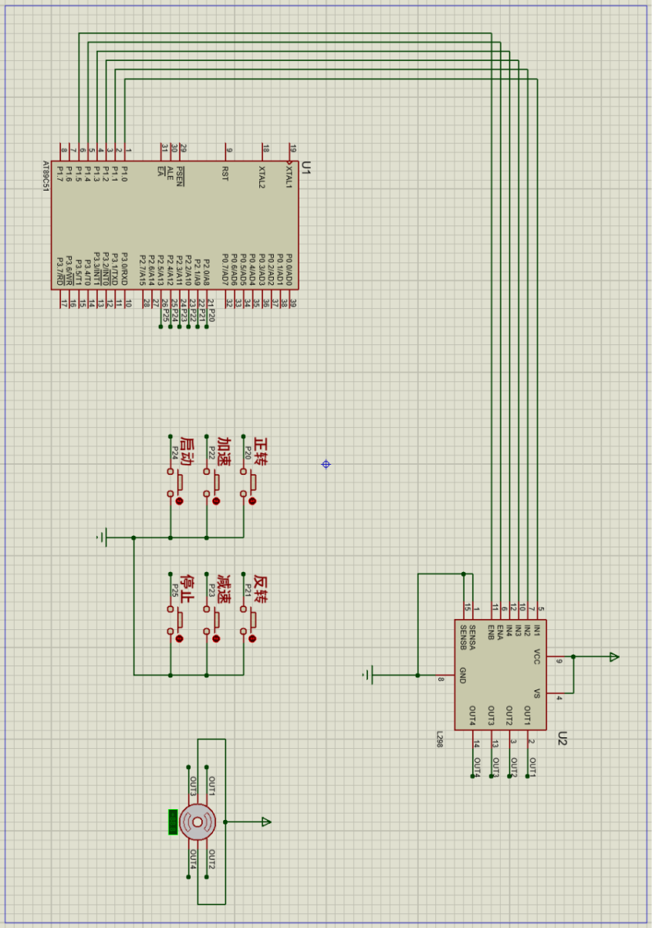Toggle the red latch dot on 停止 button
652x928 pixels.
point(179,638)
